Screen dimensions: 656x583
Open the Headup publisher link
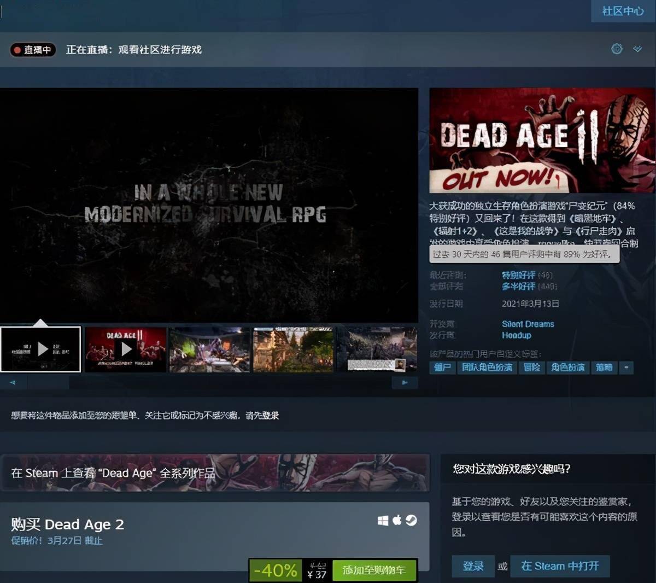tap(517, 335)
